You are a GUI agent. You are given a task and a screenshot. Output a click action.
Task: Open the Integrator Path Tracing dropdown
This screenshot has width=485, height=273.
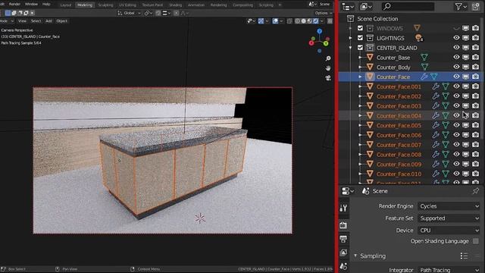(x=449, y=270)
